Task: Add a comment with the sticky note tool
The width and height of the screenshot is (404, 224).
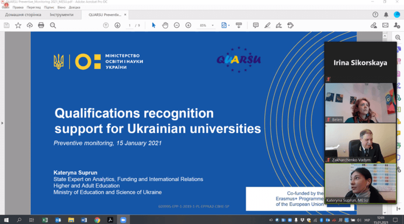Action: click(x=256, y=25)
